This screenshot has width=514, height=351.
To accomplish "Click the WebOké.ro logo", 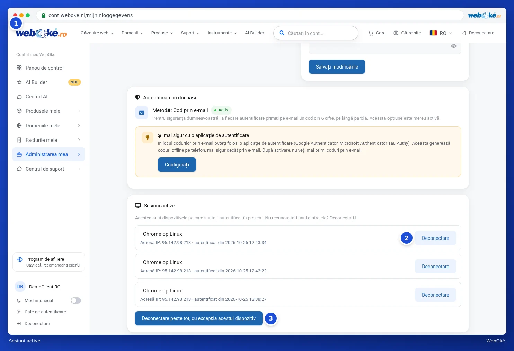I will [x=41, y=33].
